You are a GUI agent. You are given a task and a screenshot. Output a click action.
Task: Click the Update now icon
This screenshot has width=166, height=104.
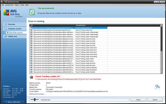click(6, 36)
